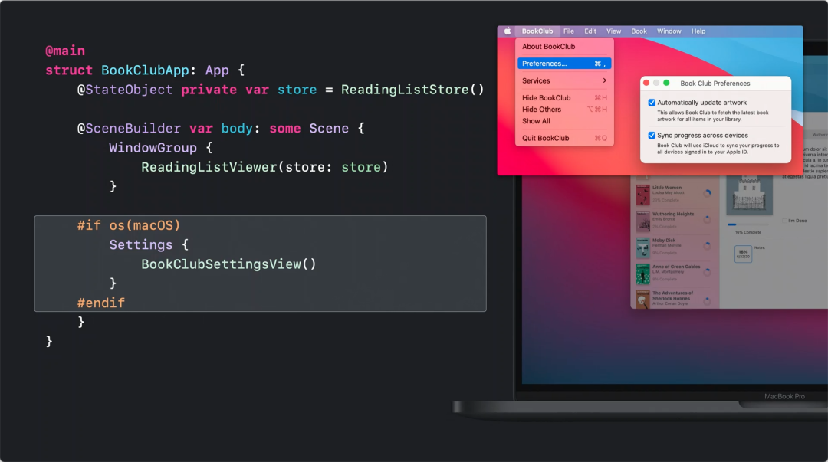Select the Little Women book row

[675, 195]
